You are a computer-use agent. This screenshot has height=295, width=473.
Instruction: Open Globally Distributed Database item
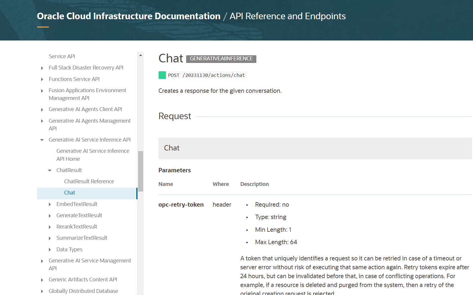pyautogui.click(x=83, y=291)
